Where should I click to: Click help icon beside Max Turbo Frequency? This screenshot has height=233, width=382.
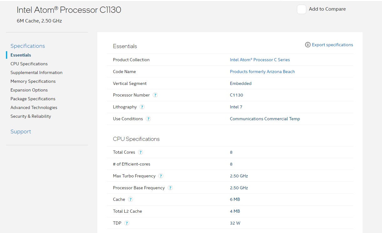pos(161,176)
